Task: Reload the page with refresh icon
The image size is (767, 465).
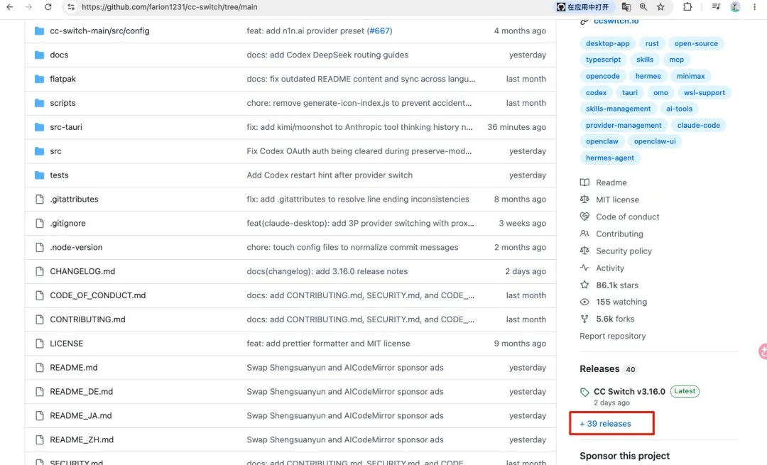Action: point(48,7)
